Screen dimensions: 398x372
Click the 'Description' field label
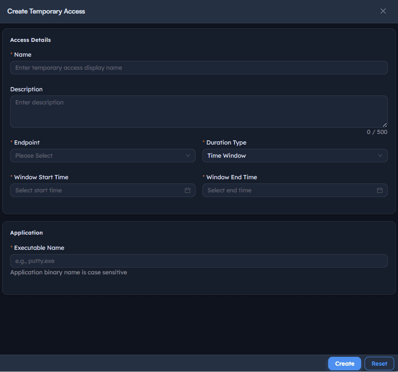coord(26,90)
